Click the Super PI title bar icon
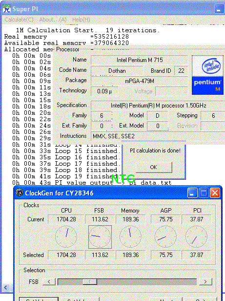Viewport: 225px width, 301px height. [7, 8]
